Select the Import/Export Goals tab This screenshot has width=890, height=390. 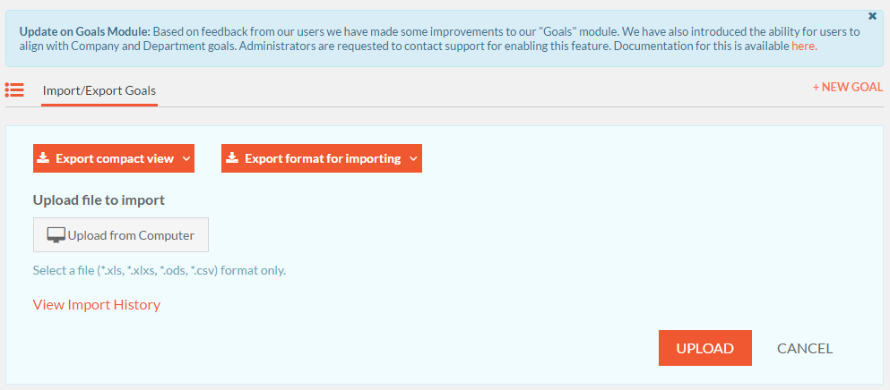point(99,90)
